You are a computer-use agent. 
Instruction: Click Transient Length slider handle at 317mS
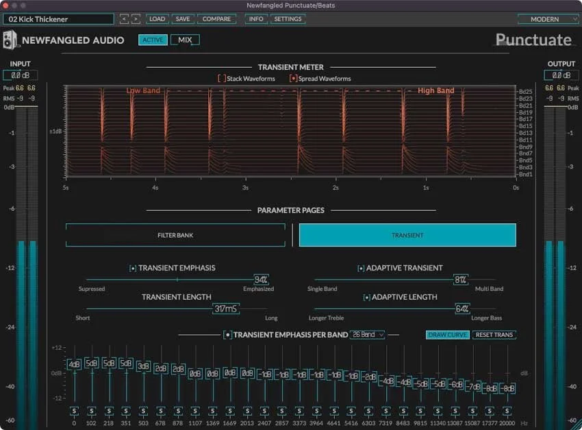point(226,309)
